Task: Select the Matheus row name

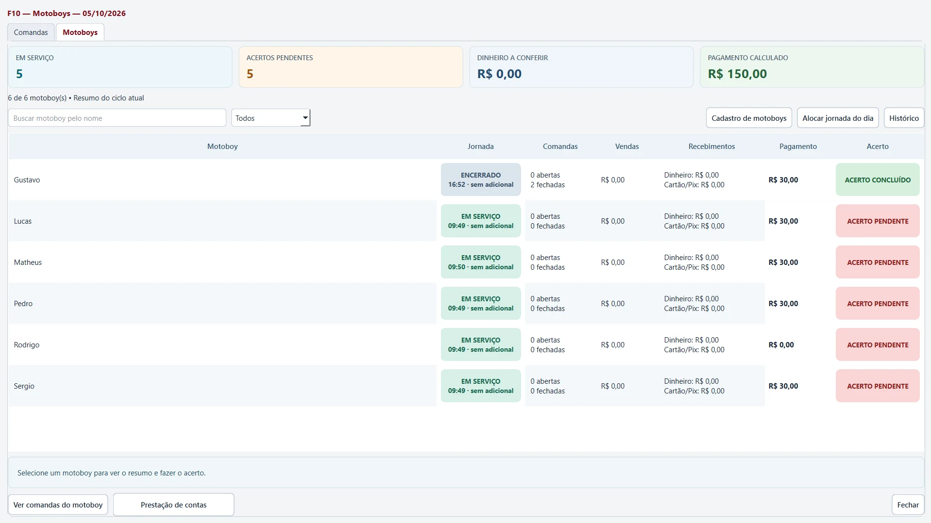Action: point(28,262)
